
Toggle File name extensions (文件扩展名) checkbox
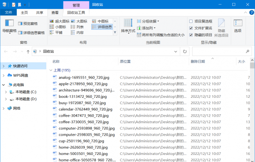(x=191, y=28)
